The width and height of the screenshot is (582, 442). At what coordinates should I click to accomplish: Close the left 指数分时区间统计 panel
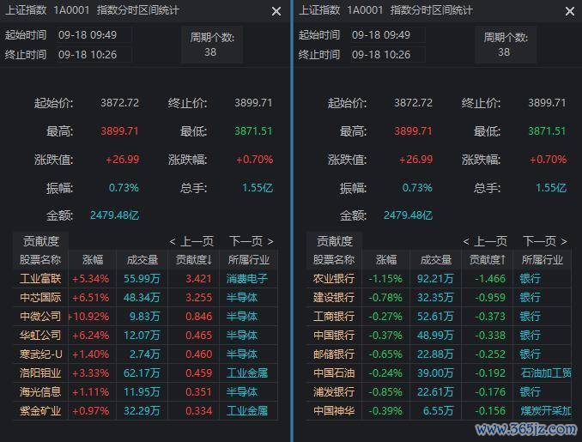pos(276,11)
